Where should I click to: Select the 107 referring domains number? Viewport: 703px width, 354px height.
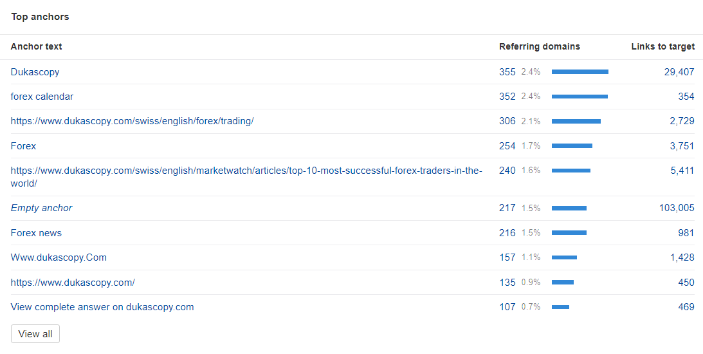click(x=507, y=307)
